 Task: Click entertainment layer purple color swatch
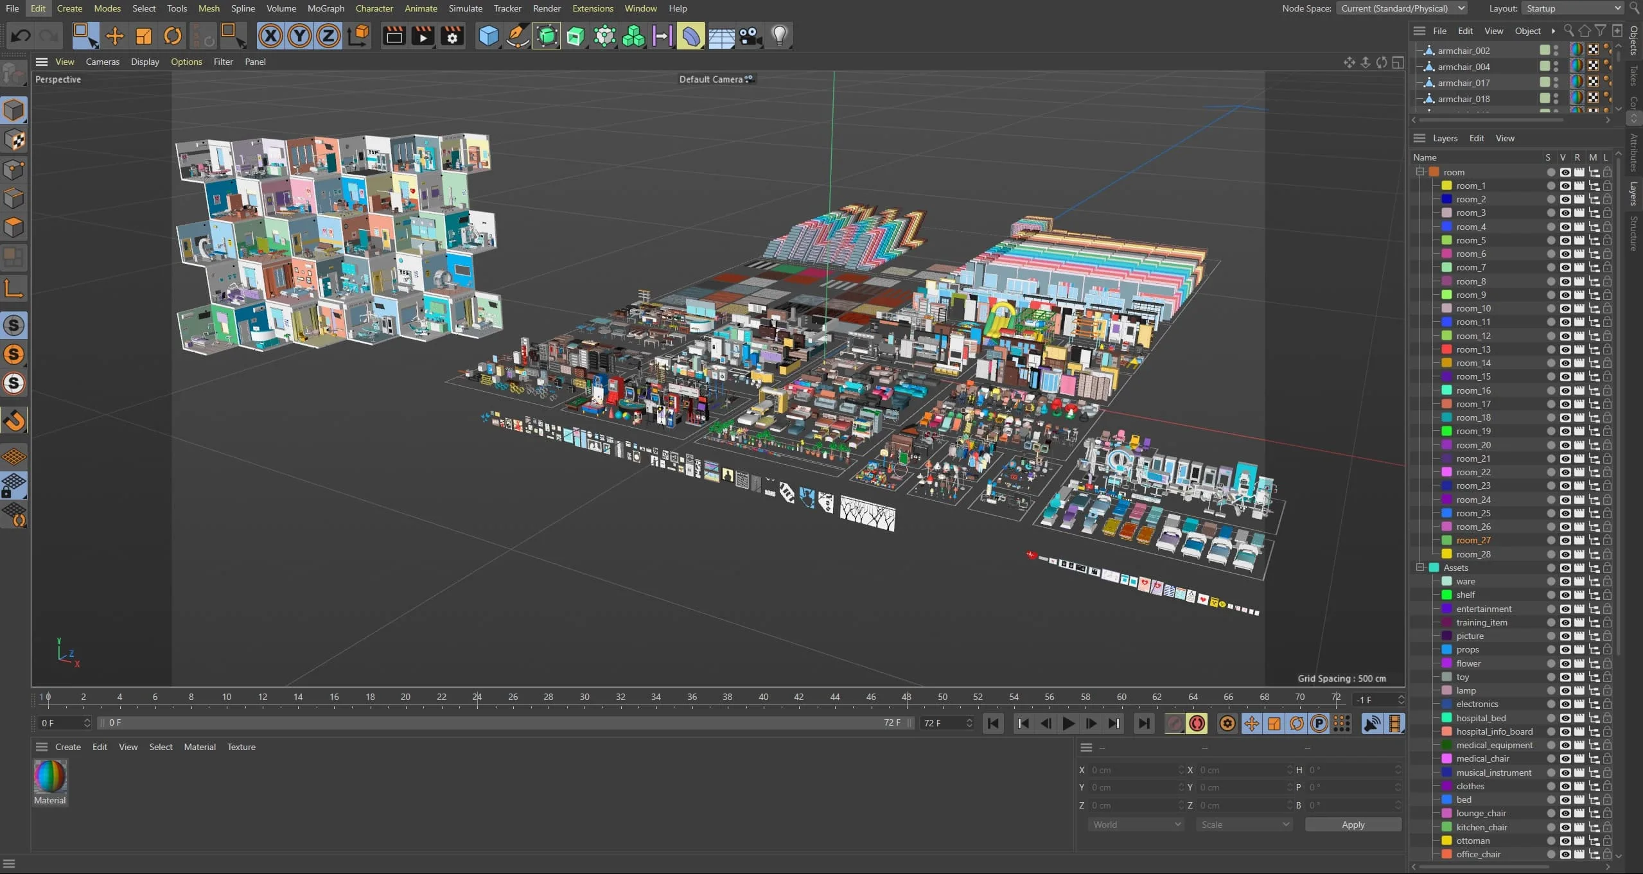(x=1447, y=609)
